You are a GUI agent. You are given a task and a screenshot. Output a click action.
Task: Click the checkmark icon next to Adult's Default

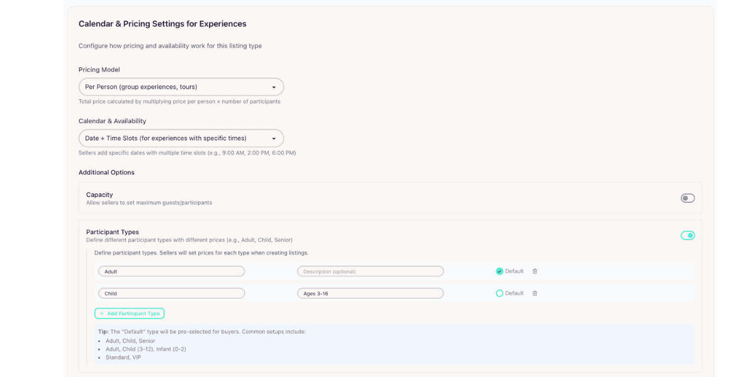500,271
